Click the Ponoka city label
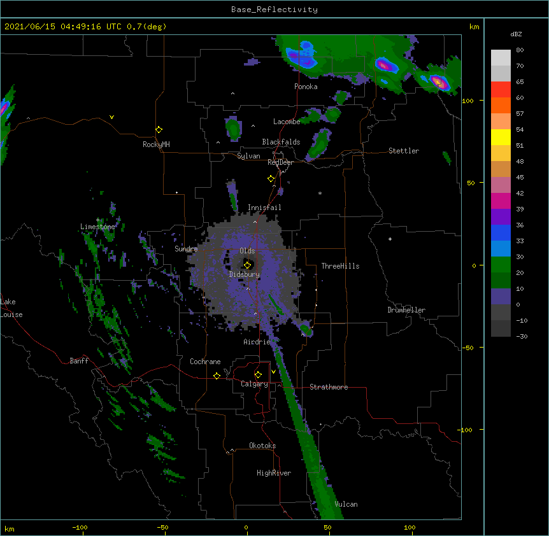549x536 pixels. pyautogui.click(x=306, y=87)
